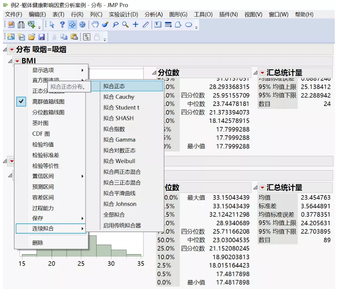This screenshot has height=289, width=337.
Task: Click the image with green plus icon
Action: tap(32, 25)
